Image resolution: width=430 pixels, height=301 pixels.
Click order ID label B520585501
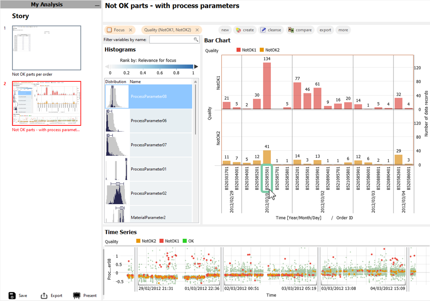click(x=267, y=178)
